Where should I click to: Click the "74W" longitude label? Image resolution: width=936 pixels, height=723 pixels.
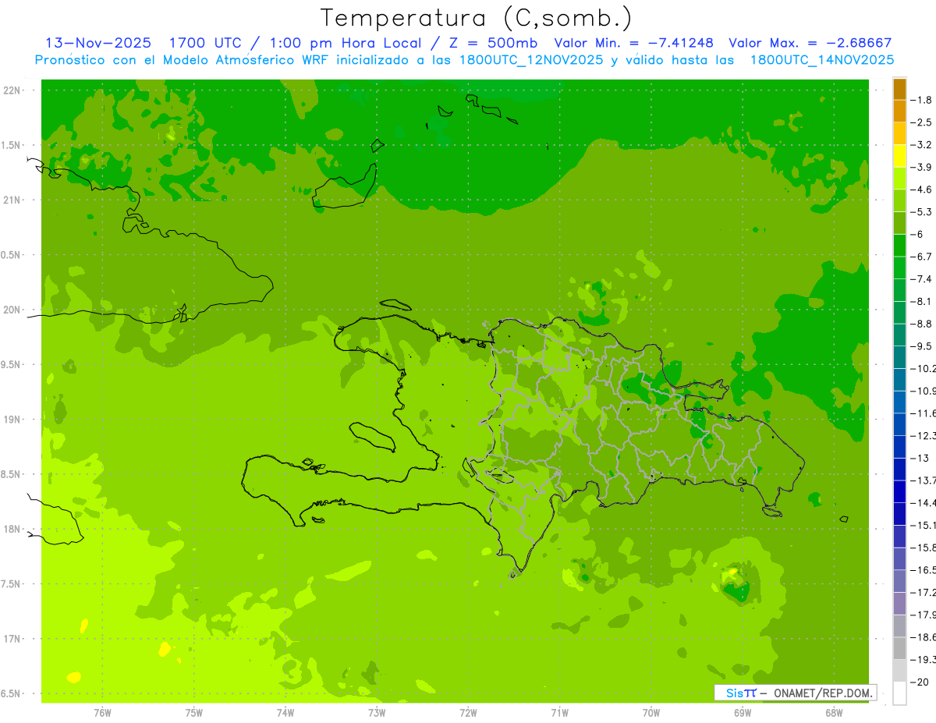285,713
